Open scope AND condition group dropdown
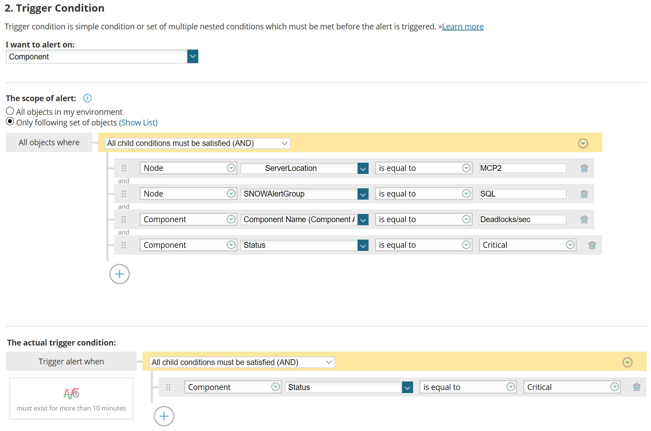 tap(197, 143)
